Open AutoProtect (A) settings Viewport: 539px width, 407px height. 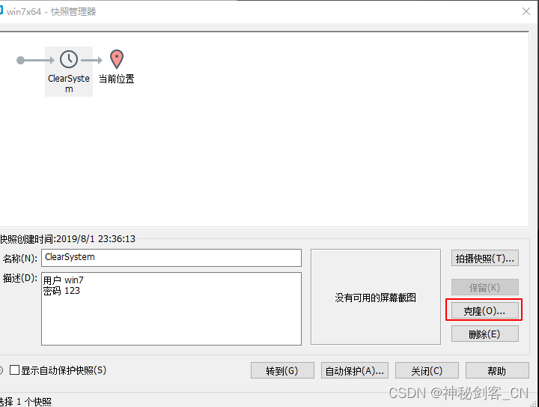355,370
